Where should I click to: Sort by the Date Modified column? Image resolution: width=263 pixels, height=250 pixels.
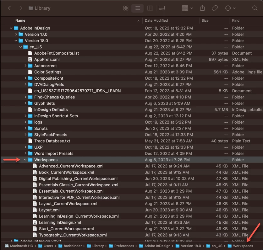click(156, 20)
